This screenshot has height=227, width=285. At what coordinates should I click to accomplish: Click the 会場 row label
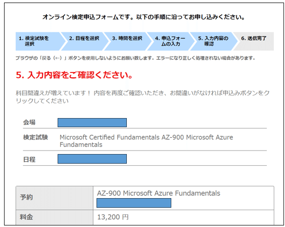point(29,122)
